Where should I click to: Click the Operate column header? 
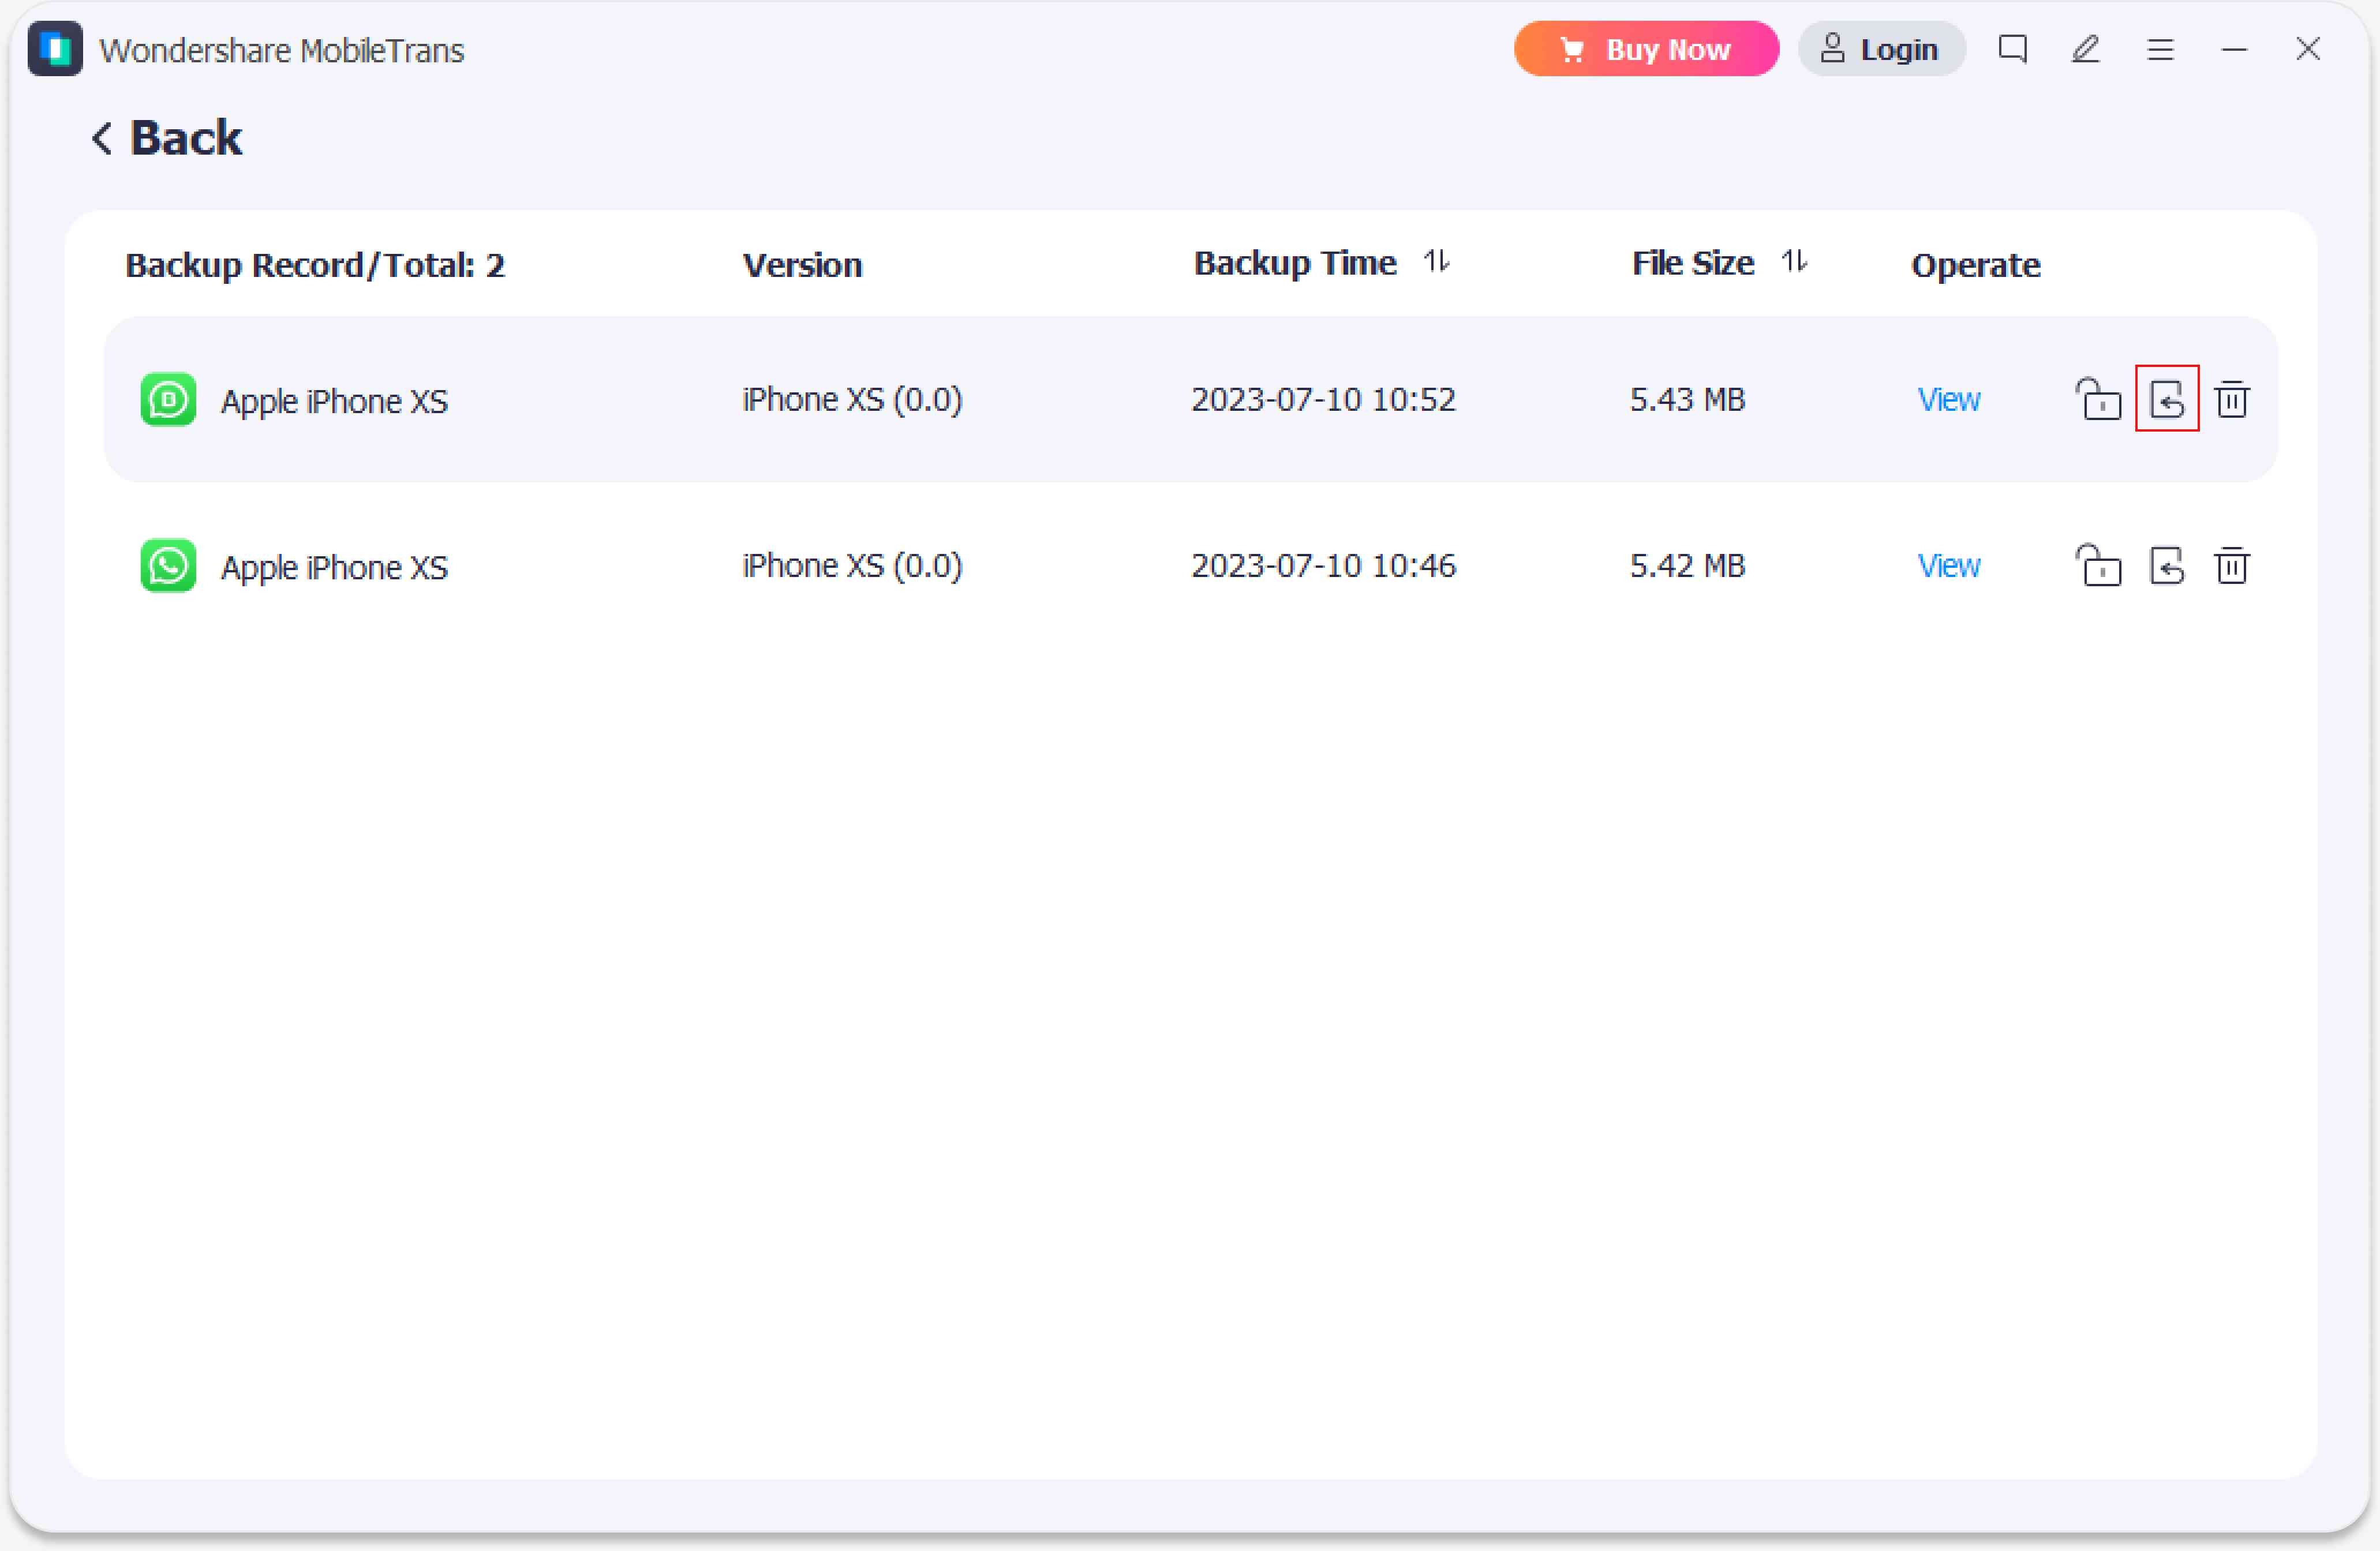click(x=1975, y=265)
